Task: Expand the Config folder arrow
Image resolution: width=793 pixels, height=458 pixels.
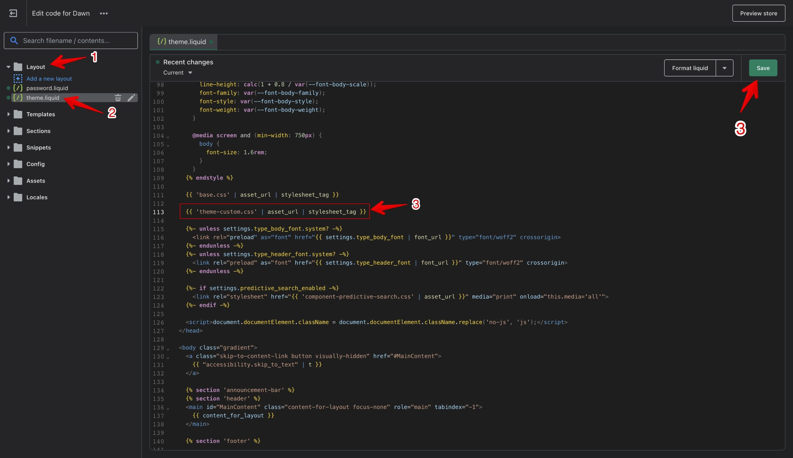Action: (x=9, y=164)
